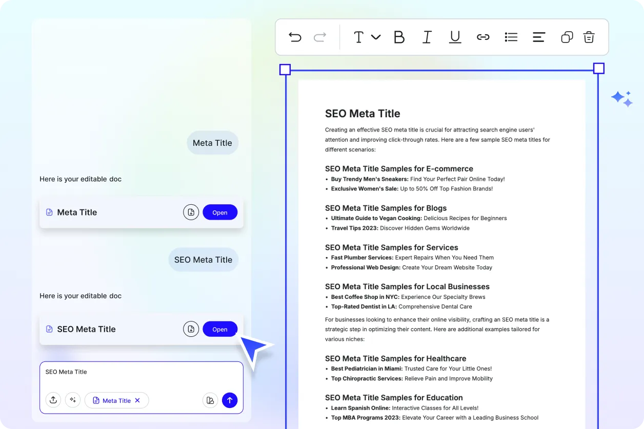644x429 pixels.
Task: Click the upload icon in the prompt box
Action: pyautogui.click(x=53, y=400)
